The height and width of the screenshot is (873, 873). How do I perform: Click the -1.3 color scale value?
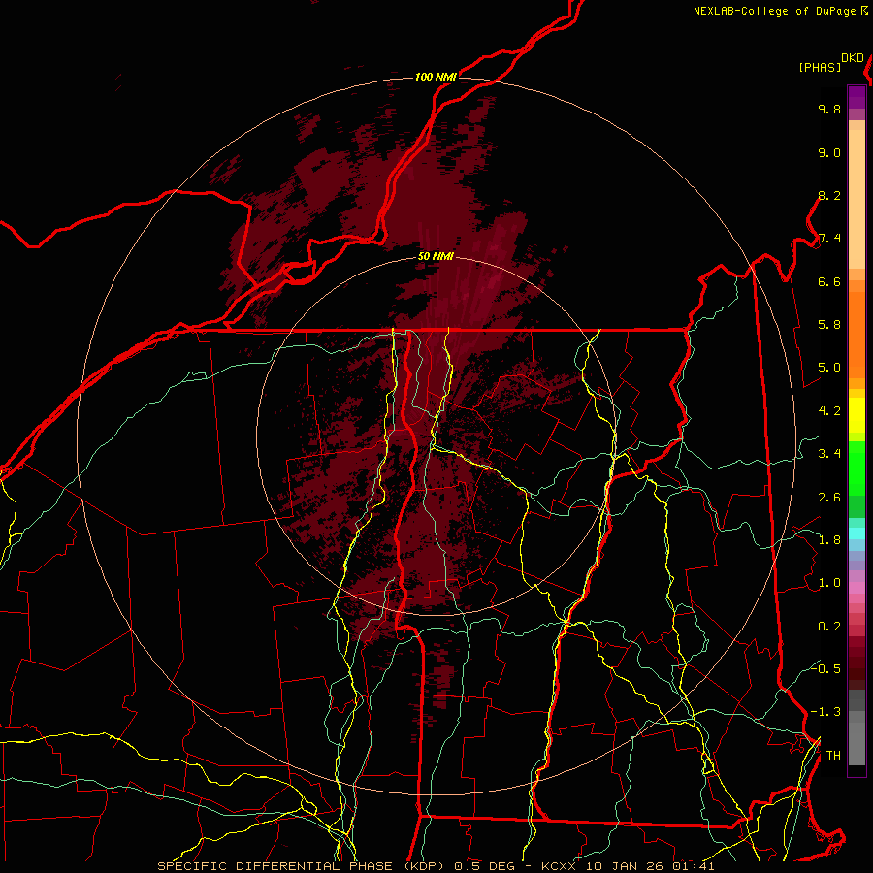coord(825,712)
